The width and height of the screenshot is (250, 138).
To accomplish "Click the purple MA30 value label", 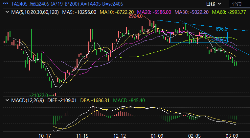I will point(193,12).
